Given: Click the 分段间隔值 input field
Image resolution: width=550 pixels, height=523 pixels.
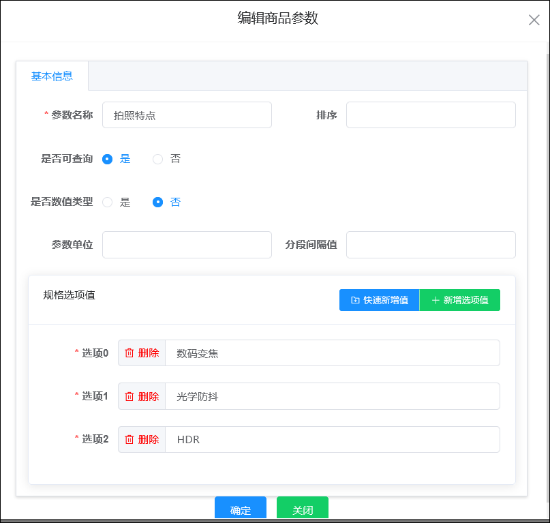Looking at the screenshot, I should pos(430,245).
